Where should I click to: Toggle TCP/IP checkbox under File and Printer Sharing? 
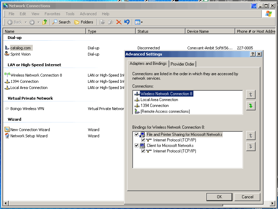(x=143, y=140)
